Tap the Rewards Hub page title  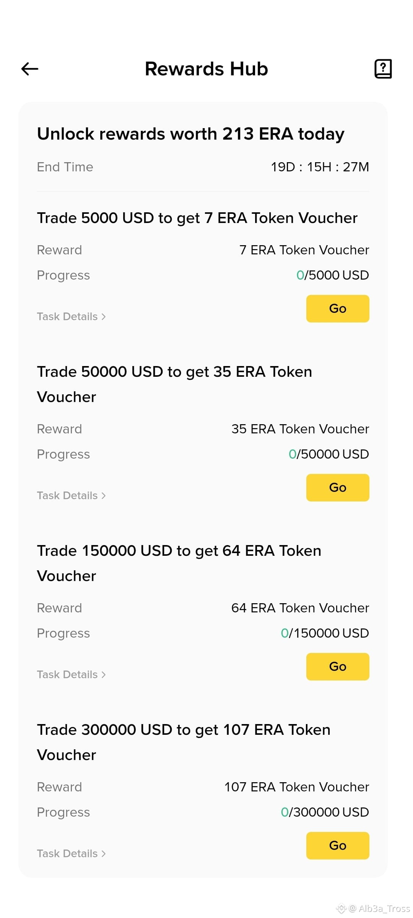point(206,69)
